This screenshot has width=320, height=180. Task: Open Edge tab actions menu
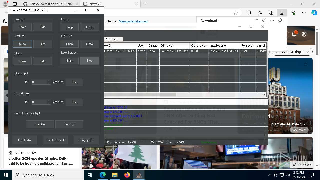click(x=15, y=4)
